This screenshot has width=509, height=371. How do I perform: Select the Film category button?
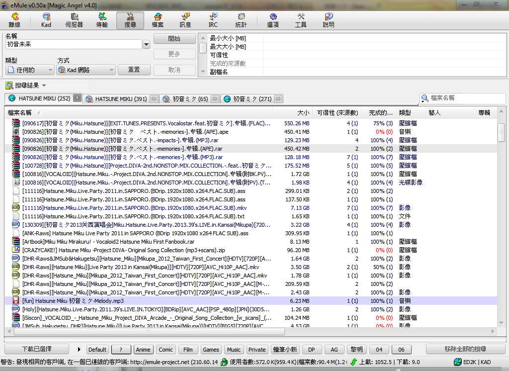click(x=188, y=350)
